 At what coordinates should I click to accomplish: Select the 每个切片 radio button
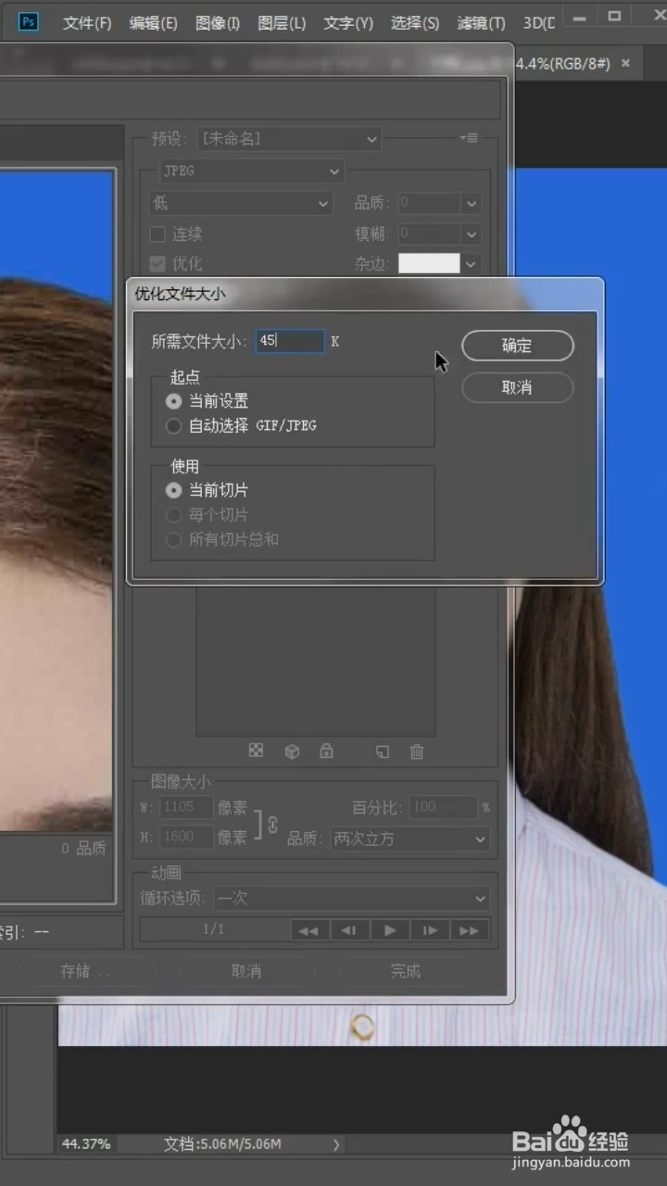pyautogui.click(x=173, y=514)
